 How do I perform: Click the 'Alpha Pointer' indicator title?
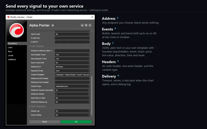(x=39, y=25)
